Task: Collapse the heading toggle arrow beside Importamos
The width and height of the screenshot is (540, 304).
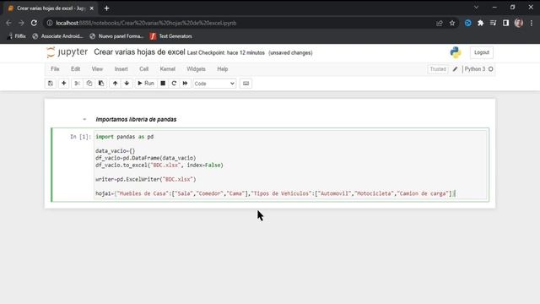Action: click(84, 119)
